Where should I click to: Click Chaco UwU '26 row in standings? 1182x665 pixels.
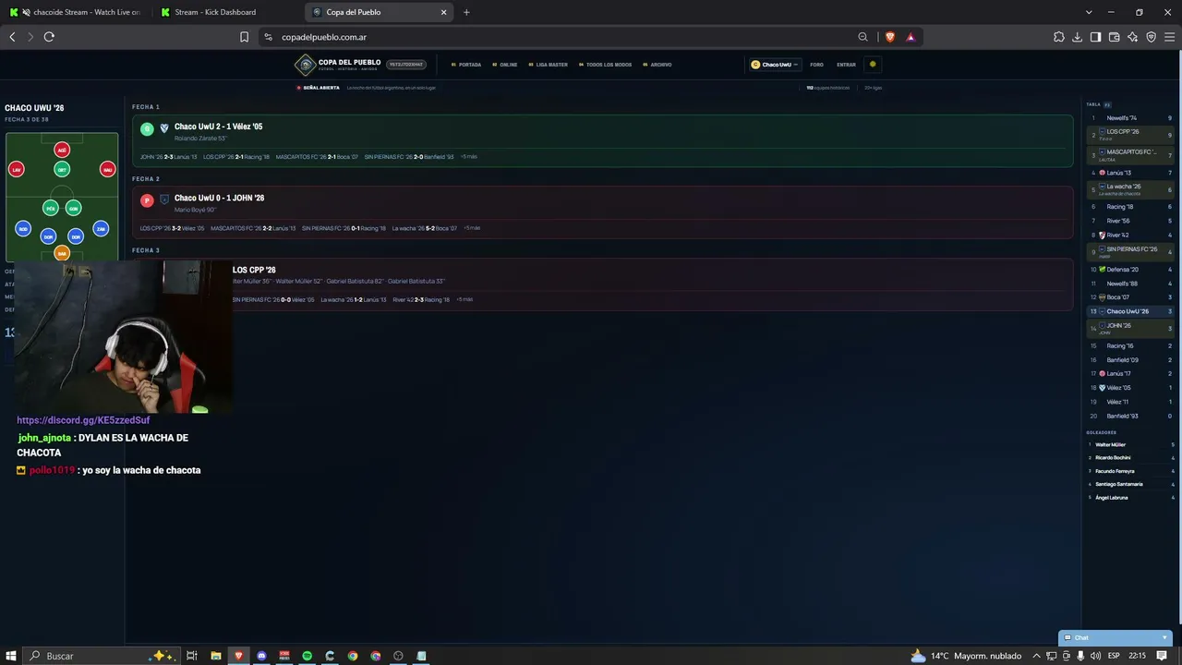(1131, 311)
